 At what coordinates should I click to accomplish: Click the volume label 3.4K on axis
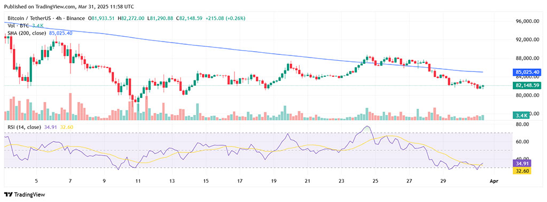521,115
